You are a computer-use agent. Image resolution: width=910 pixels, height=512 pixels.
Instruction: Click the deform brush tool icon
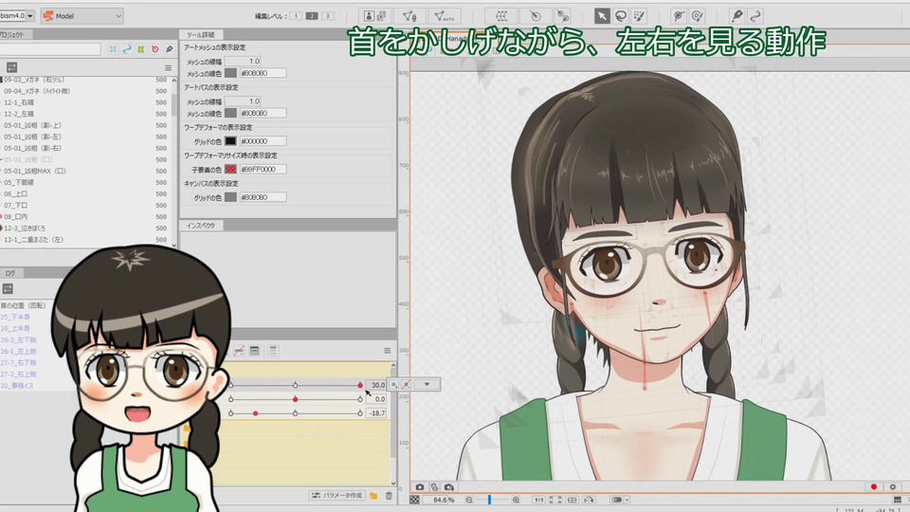pos(697,16)
